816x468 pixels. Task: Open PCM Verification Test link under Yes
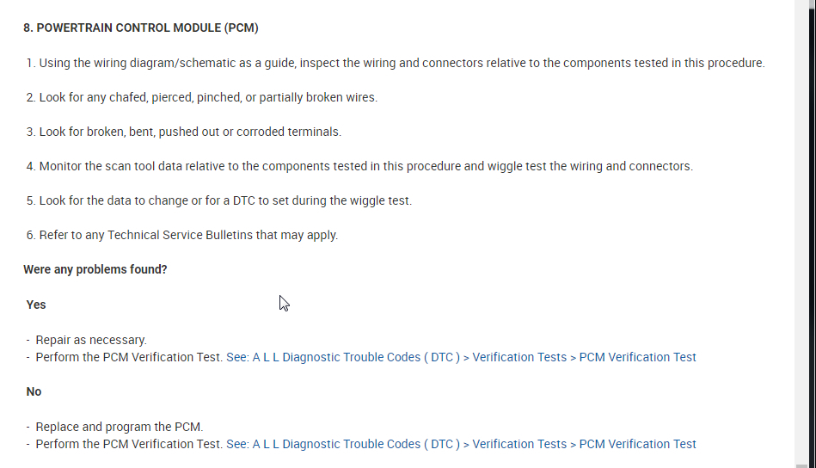pos(637,357)
